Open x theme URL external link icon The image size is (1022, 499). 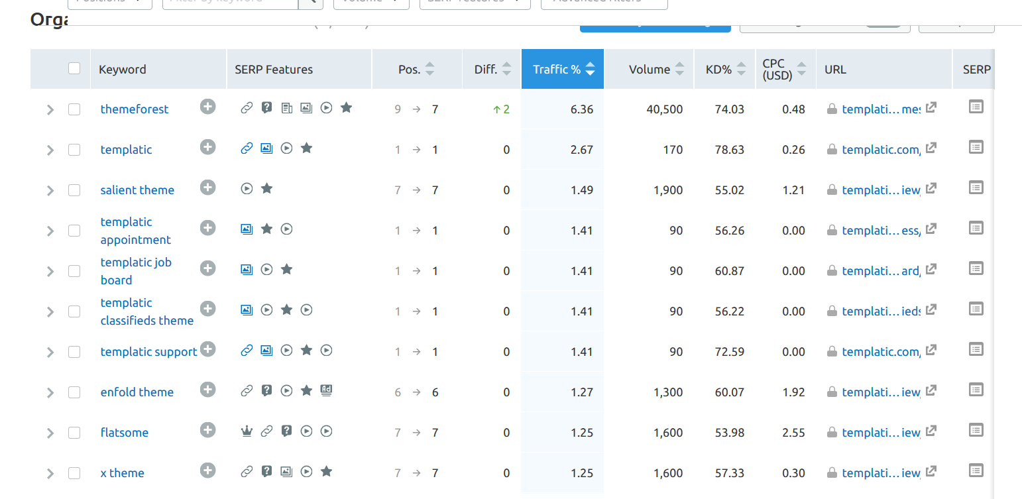click(931, 471)
